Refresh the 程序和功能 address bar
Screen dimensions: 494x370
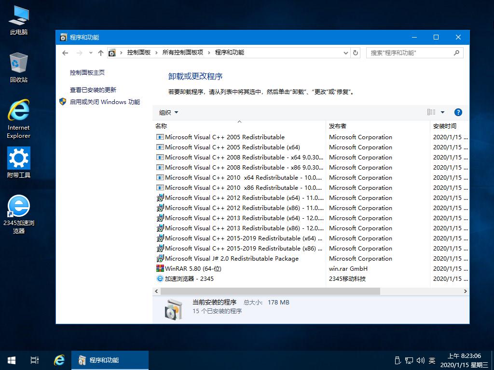[x=356, y=53]
